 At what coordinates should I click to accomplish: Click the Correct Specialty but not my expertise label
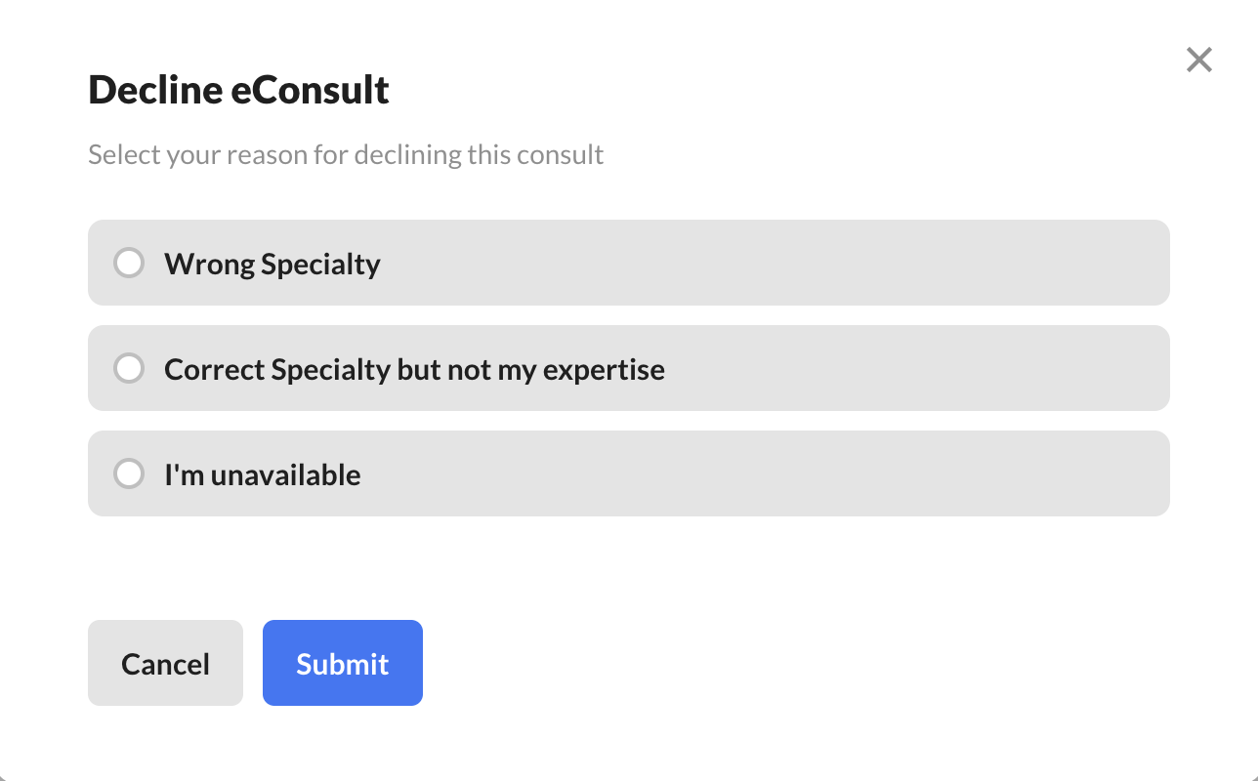tap(414, 370)
